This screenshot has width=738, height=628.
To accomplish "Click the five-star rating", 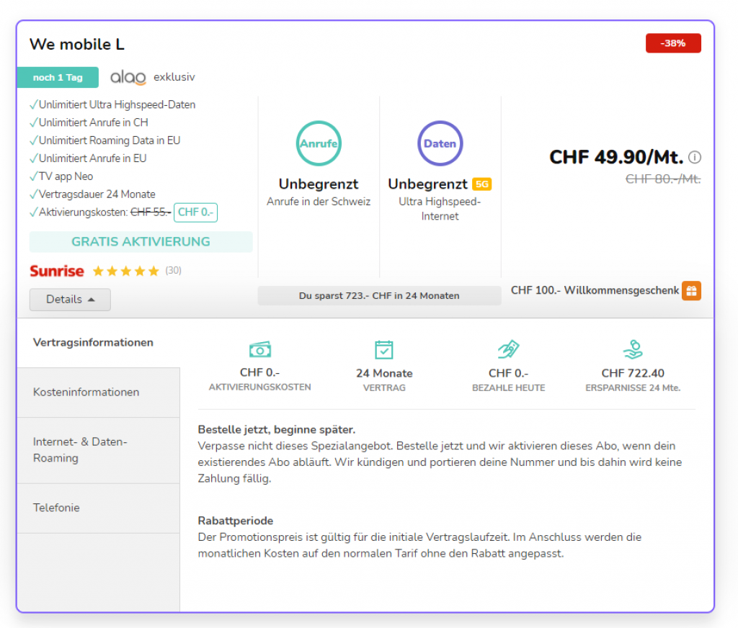I will [126, 272].
